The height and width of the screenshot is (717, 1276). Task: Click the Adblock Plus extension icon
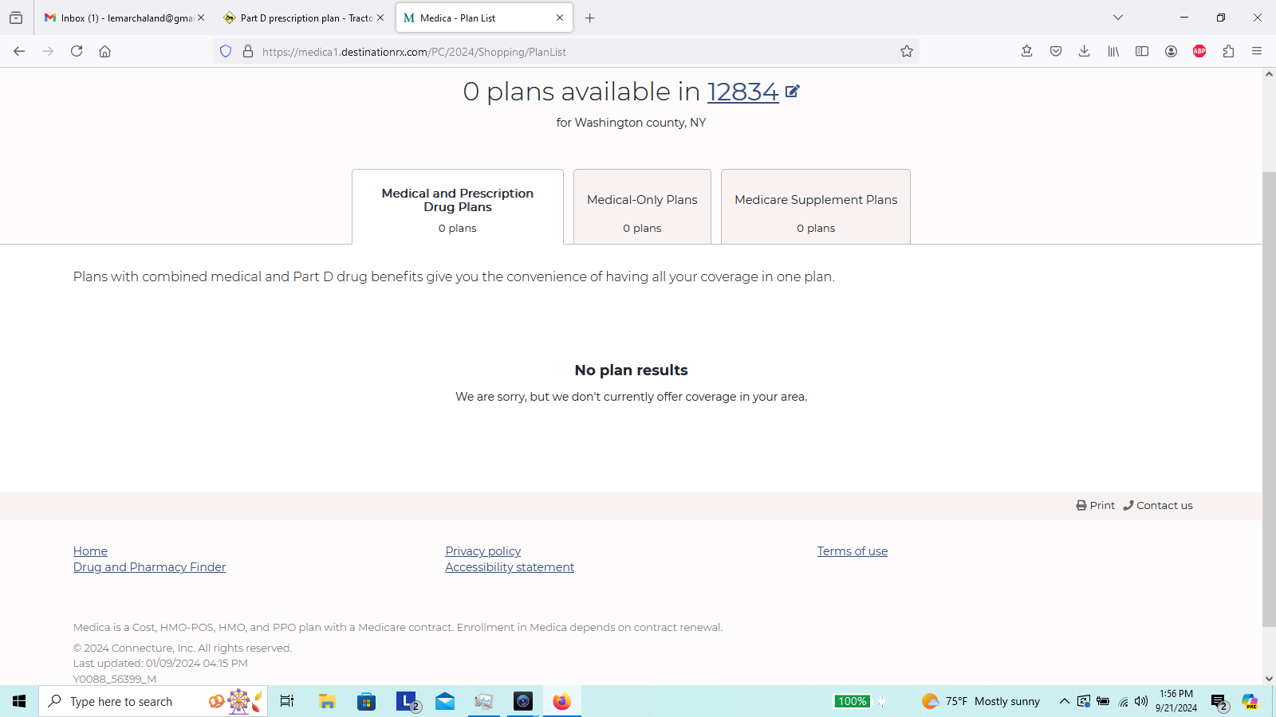[x=1199, y=52]
